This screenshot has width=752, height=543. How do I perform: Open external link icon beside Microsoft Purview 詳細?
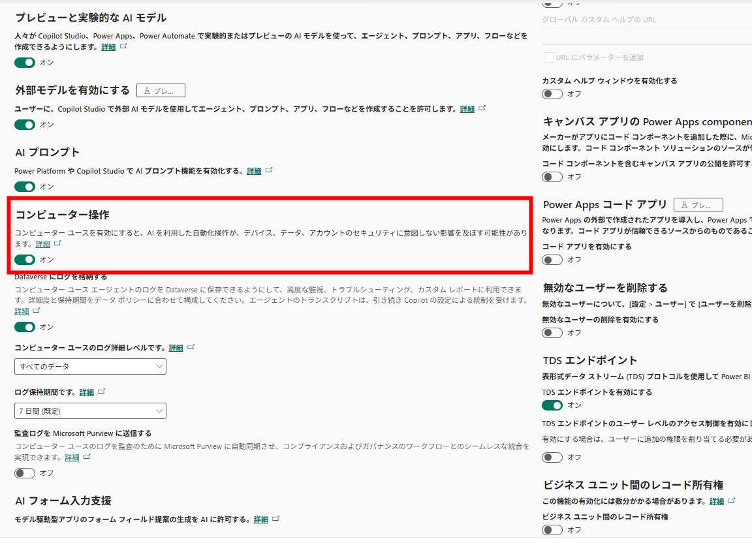point(87,457)
